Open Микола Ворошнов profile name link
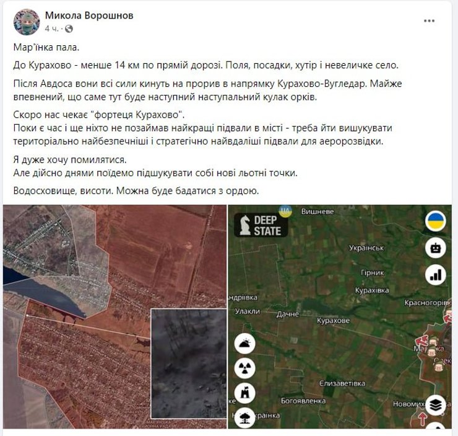Image resolution: width=458 pixels, height=436 pixels. pyautogui.click(x=89, y=16)
